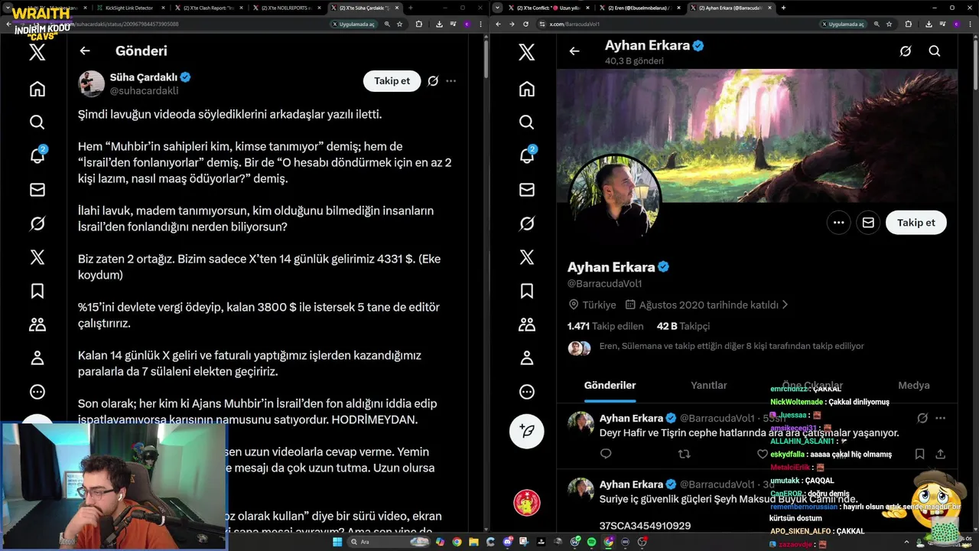Viewport: 979px width, 551px height.
Task: Reply to the Deyr Hafir post
Action: click(x=606, y=454)
